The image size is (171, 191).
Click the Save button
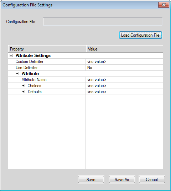tap(91, 179)
